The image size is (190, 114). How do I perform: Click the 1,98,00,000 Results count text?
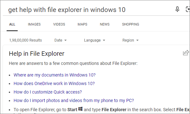26,40
